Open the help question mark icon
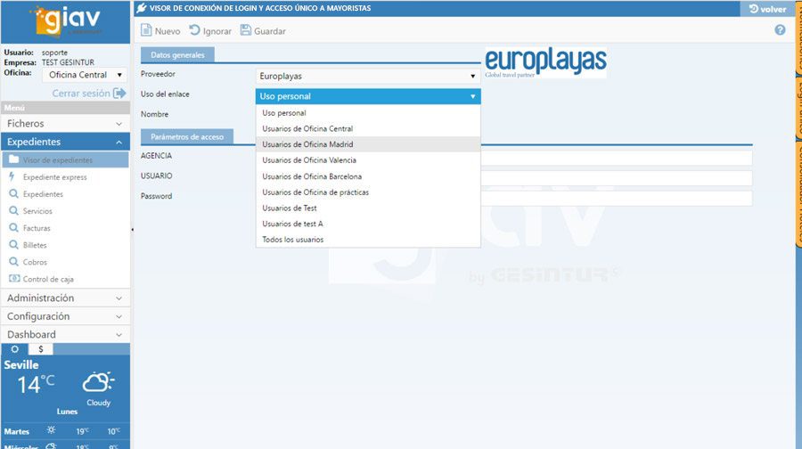Image resolution: width=802 pixels, height=449 pixels. point(780,30)
